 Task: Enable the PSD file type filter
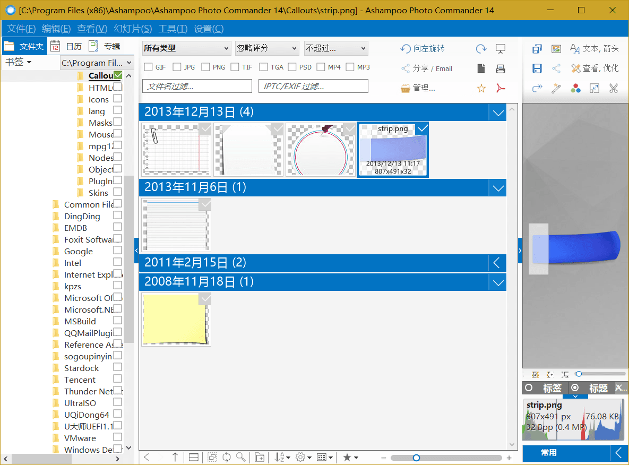pyautogui.click(x=292, y=67)
